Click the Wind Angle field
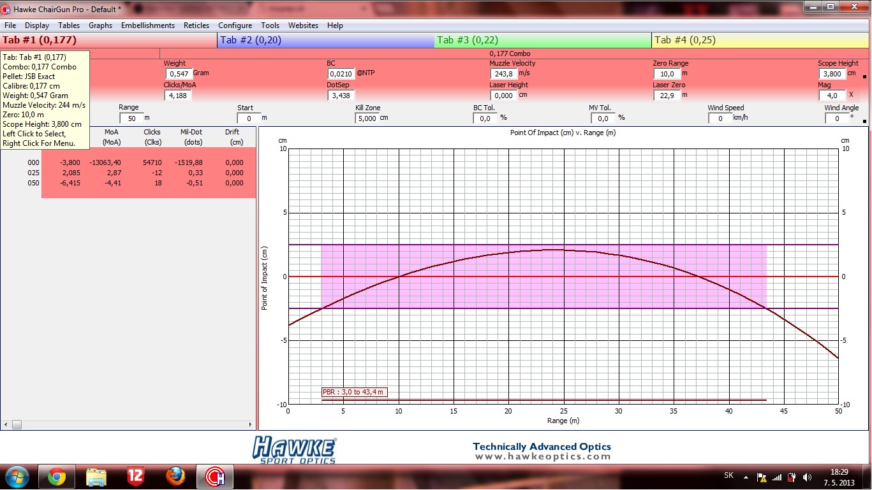The height and width of the screenshot is (490, 872). click(836, 119)
